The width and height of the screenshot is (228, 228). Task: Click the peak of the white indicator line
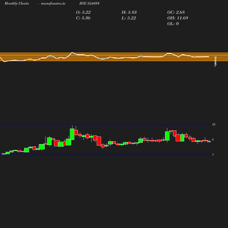coord(72,52)
